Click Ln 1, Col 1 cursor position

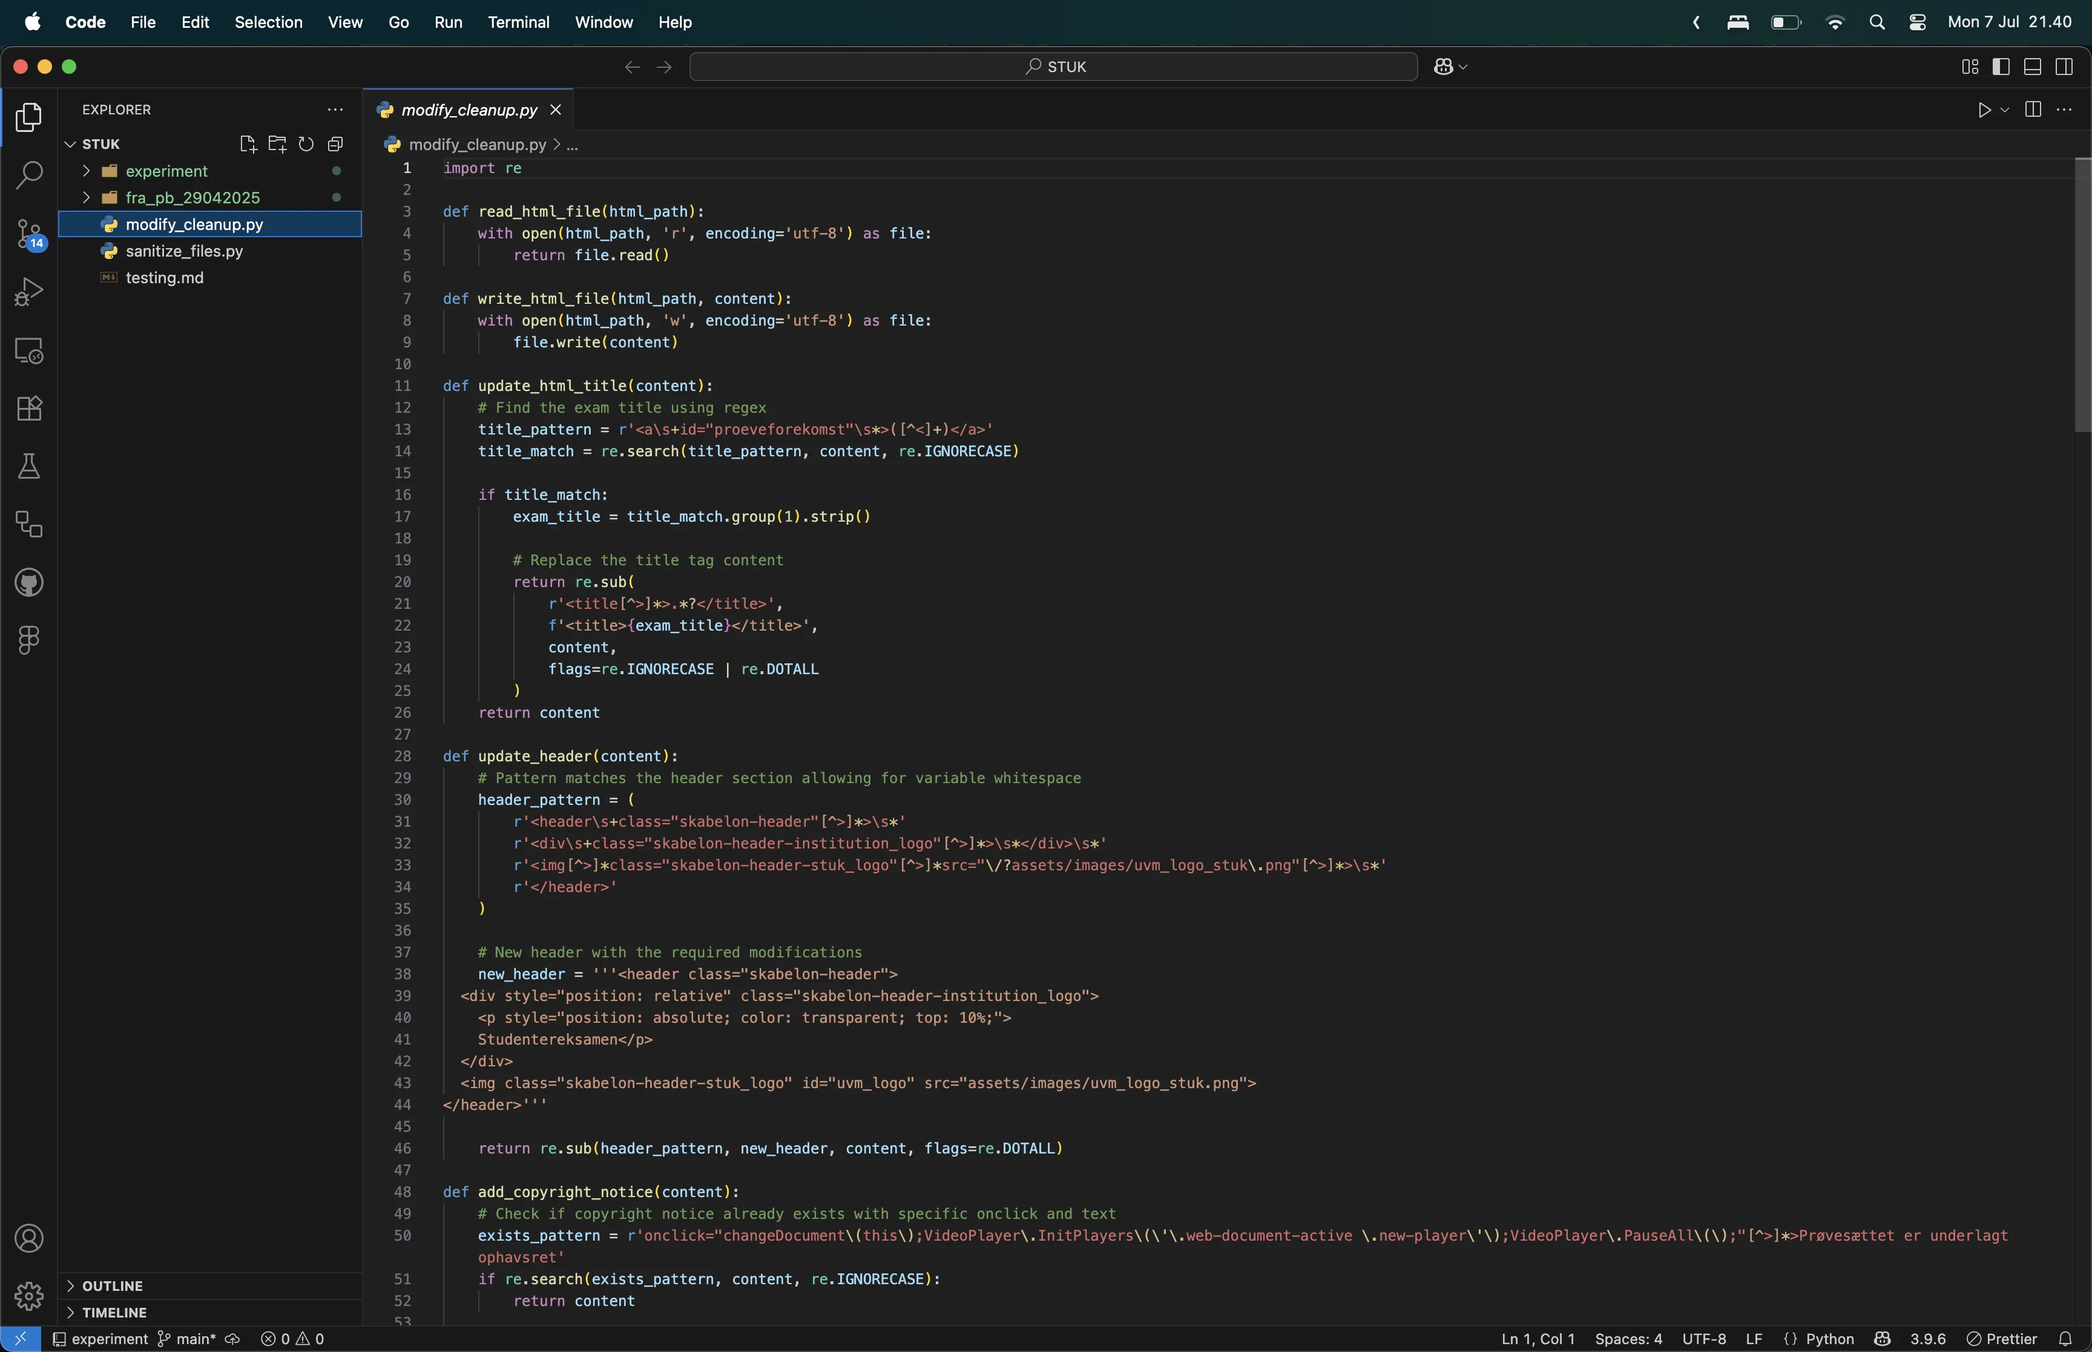point(1538,1339)
